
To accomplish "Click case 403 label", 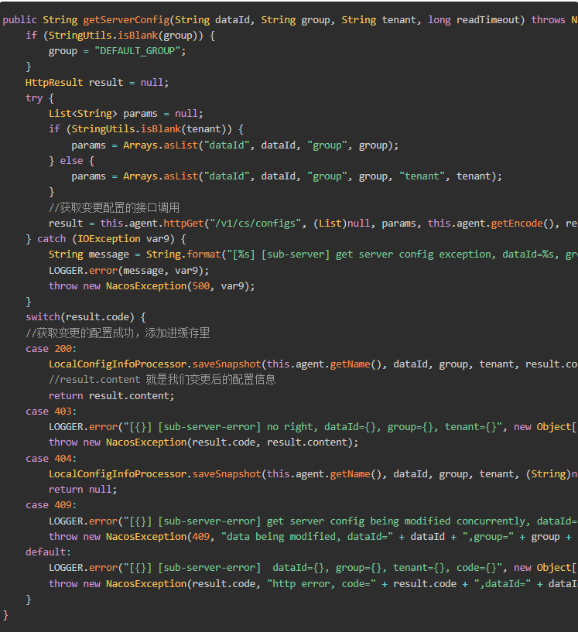I will click(x=51, y=412).
